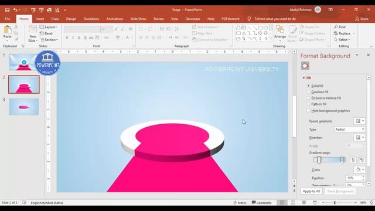375x211 pixels.
Task: Open Layout dropdown in Slides group
Action: [x=49, y=27]
